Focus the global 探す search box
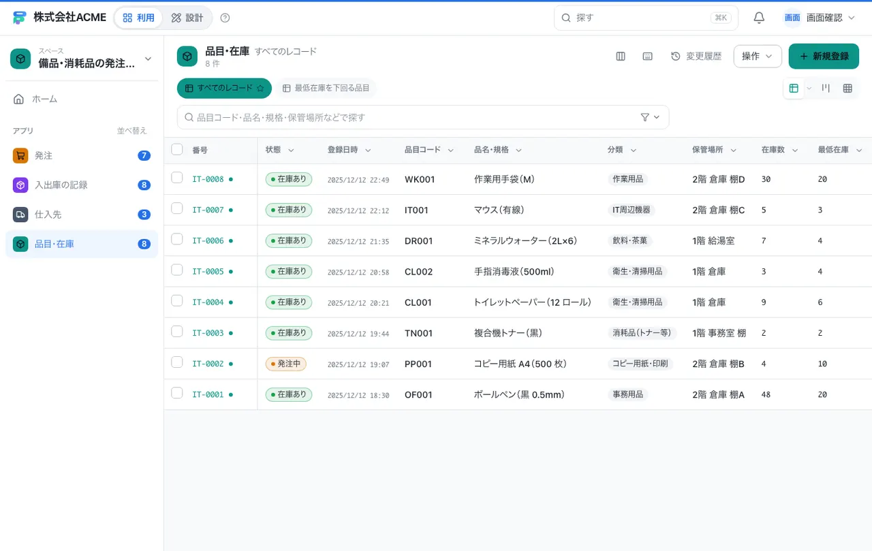The width and height of the screenshot is (872, 551). pyautogui.click(x=646, y=18)
